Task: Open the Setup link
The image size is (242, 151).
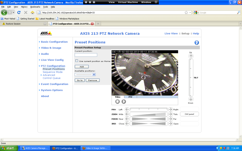Action: pyautogui.click(x=185, y=34)
